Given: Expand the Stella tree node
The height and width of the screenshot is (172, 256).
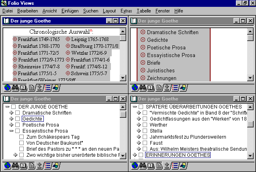Looking at the screenshot, I should point(139,131).
